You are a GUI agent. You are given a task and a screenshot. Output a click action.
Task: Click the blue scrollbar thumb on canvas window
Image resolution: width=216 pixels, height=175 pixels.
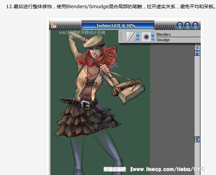(x=197, y=139)
